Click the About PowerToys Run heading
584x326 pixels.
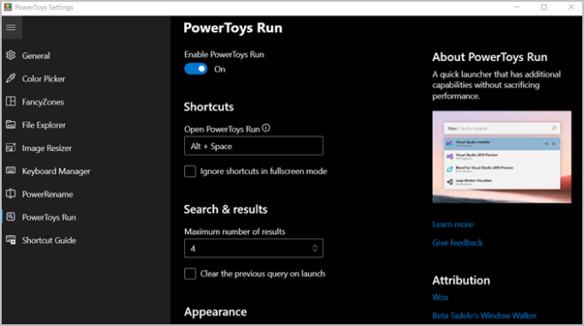490,57
